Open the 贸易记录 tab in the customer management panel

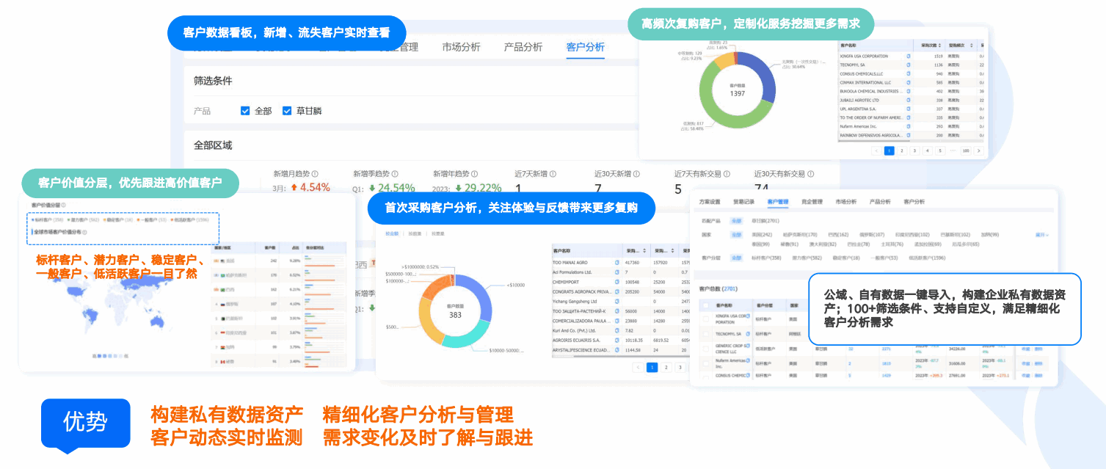(x=743, y=201)
